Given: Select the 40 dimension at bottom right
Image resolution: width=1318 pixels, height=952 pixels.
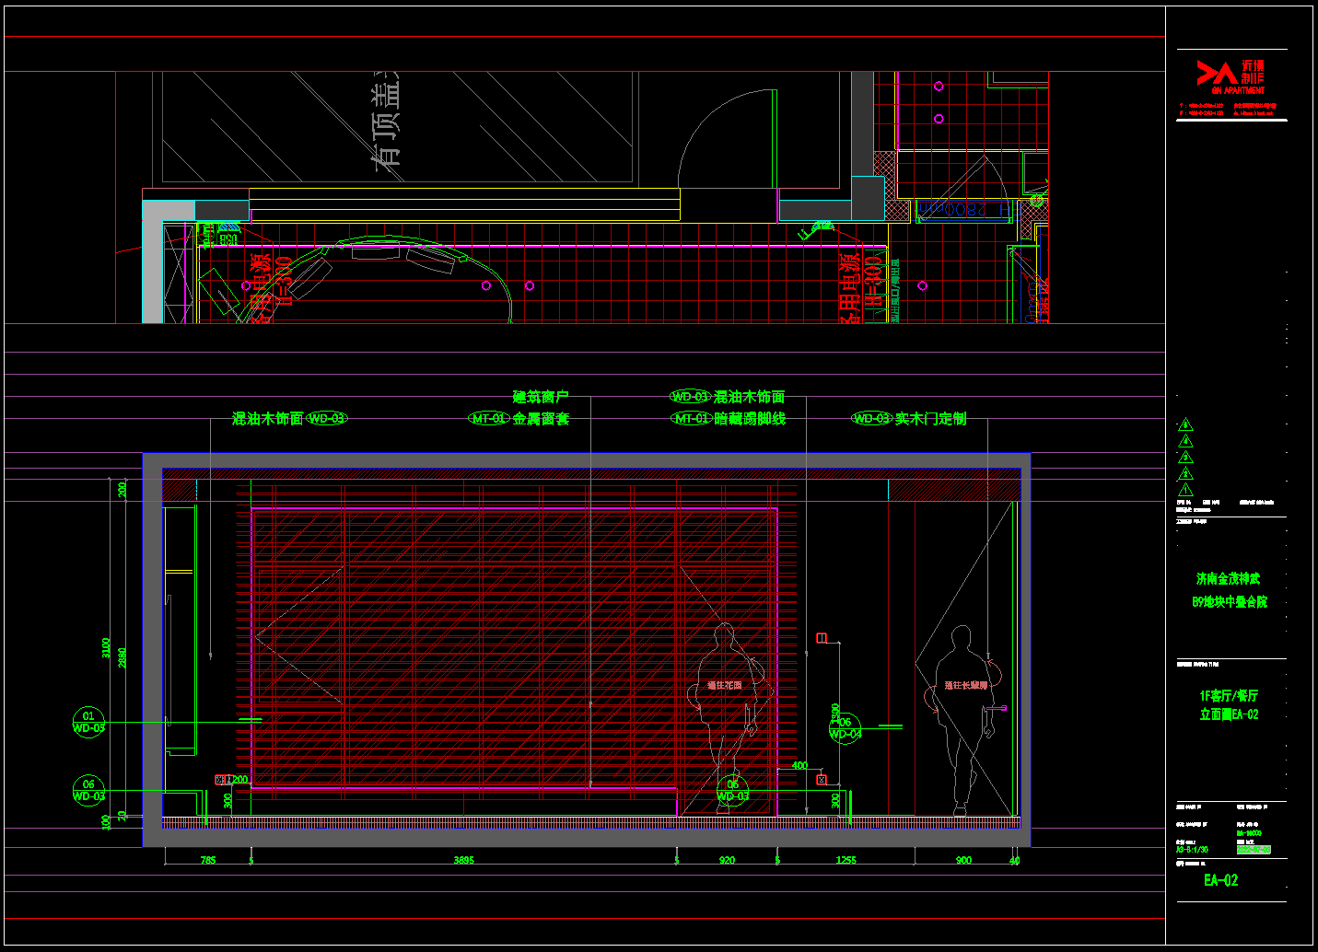Looking at the screenshot, I should click(1015, 861).
